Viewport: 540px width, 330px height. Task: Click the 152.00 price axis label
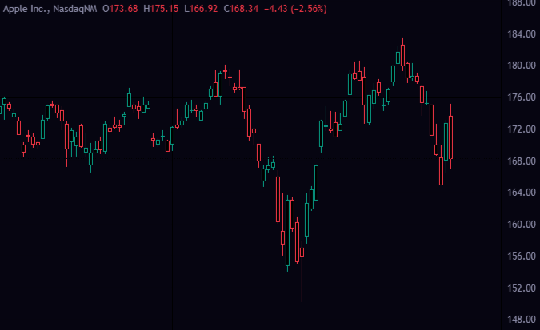[x=520, y=288]
